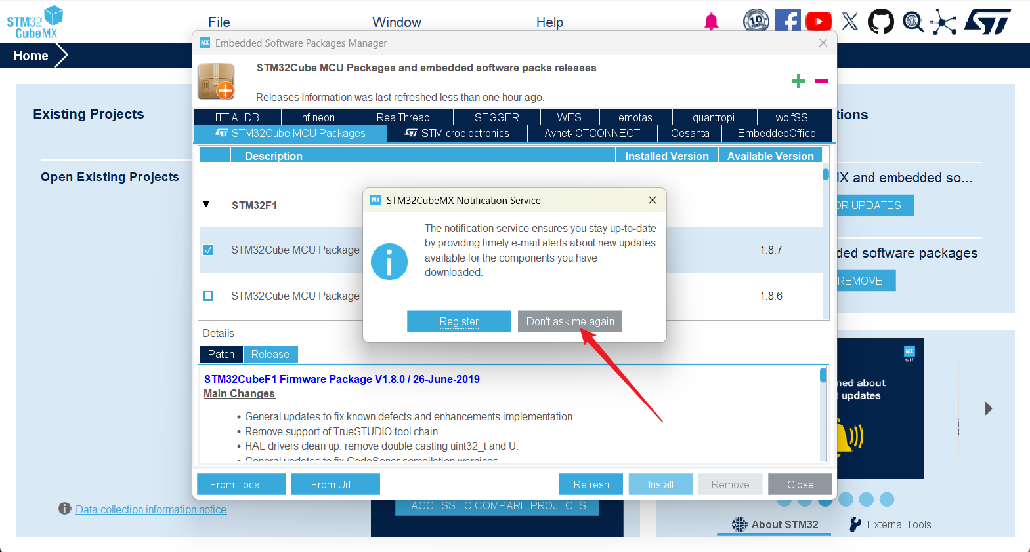
Task: Open the File menu
Action: (x=219, y=22)
